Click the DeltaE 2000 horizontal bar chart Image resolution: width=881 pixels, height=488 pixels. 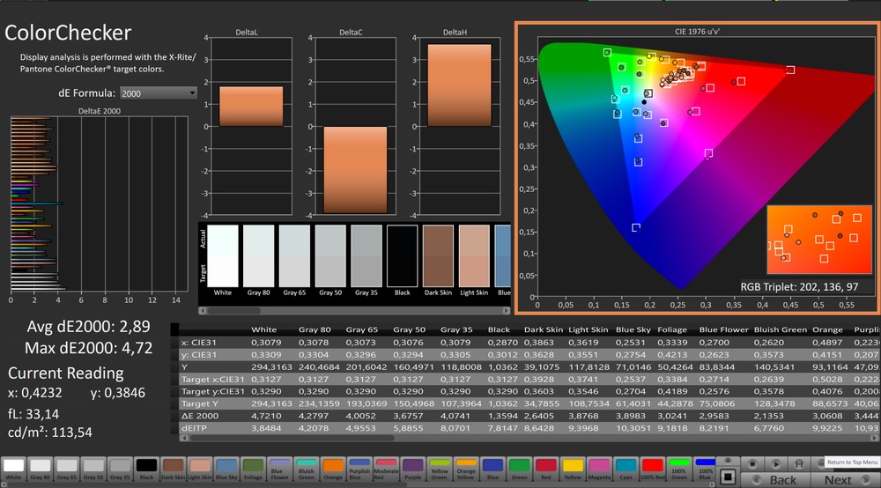pos(99,203)
